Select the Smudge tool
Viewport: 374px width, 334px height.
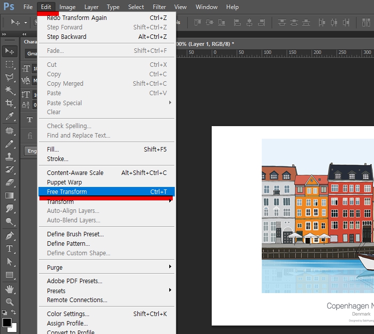(9, 208)
